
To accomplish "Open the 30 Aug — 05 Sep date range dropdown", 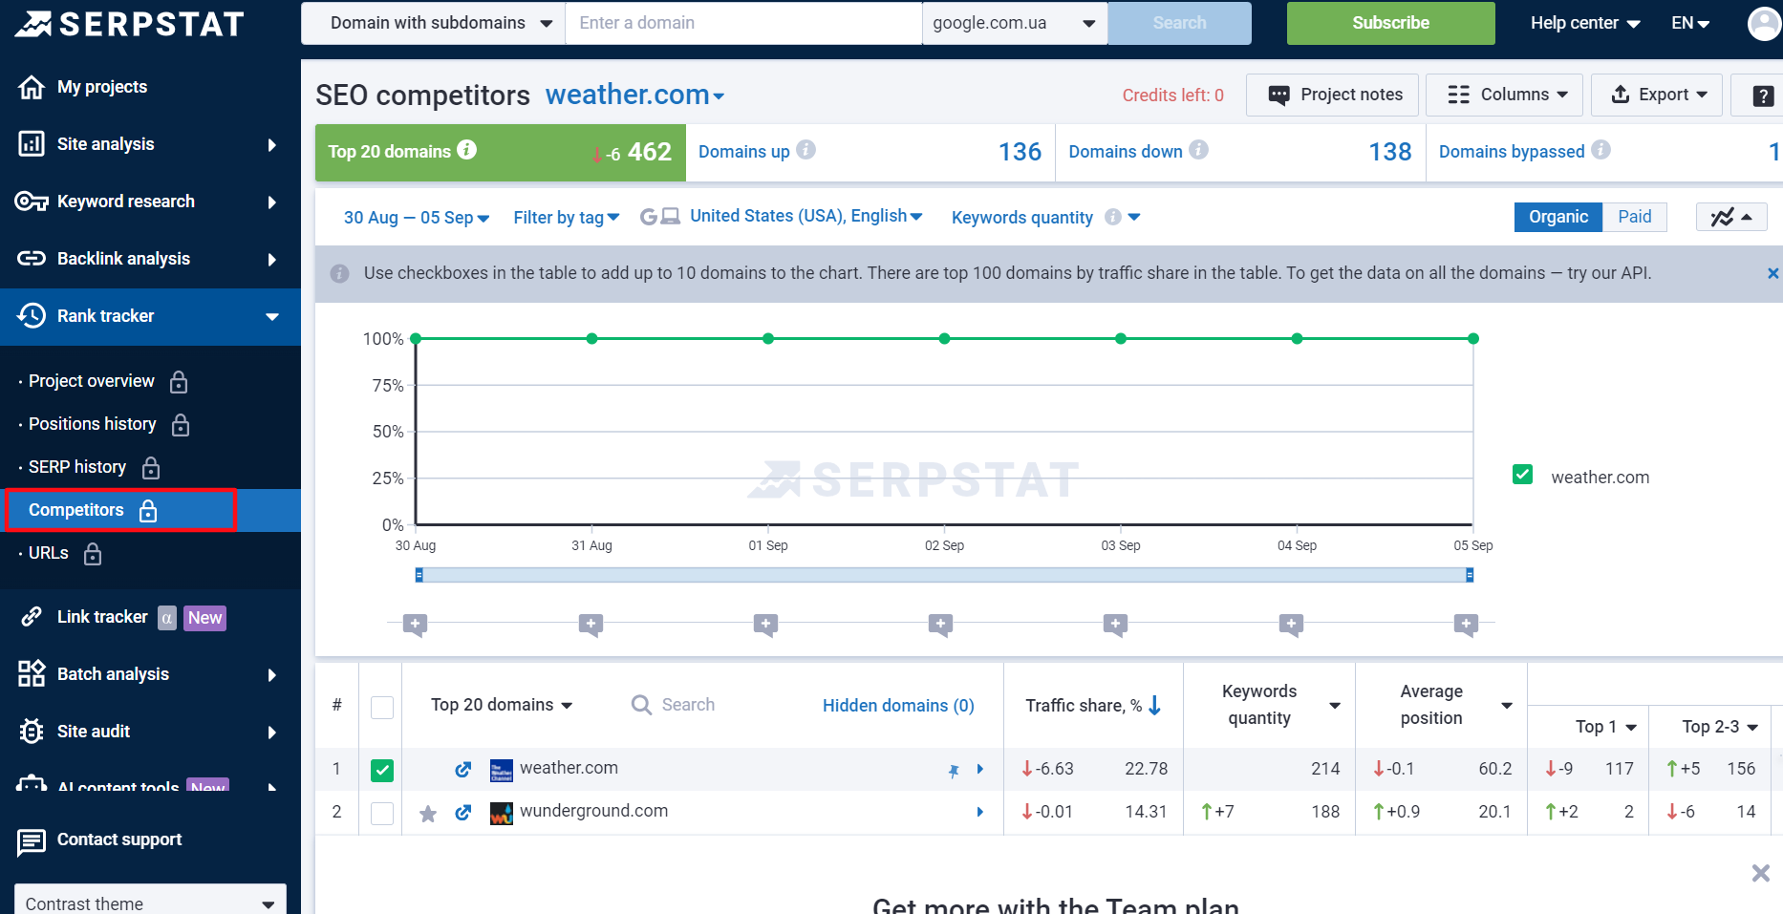I will pos(417,218).
